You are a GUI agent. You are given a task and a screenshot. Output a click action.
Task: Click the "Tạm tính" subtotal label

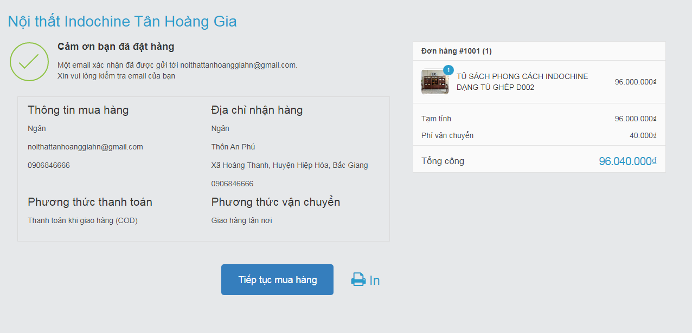coord(436,119)
